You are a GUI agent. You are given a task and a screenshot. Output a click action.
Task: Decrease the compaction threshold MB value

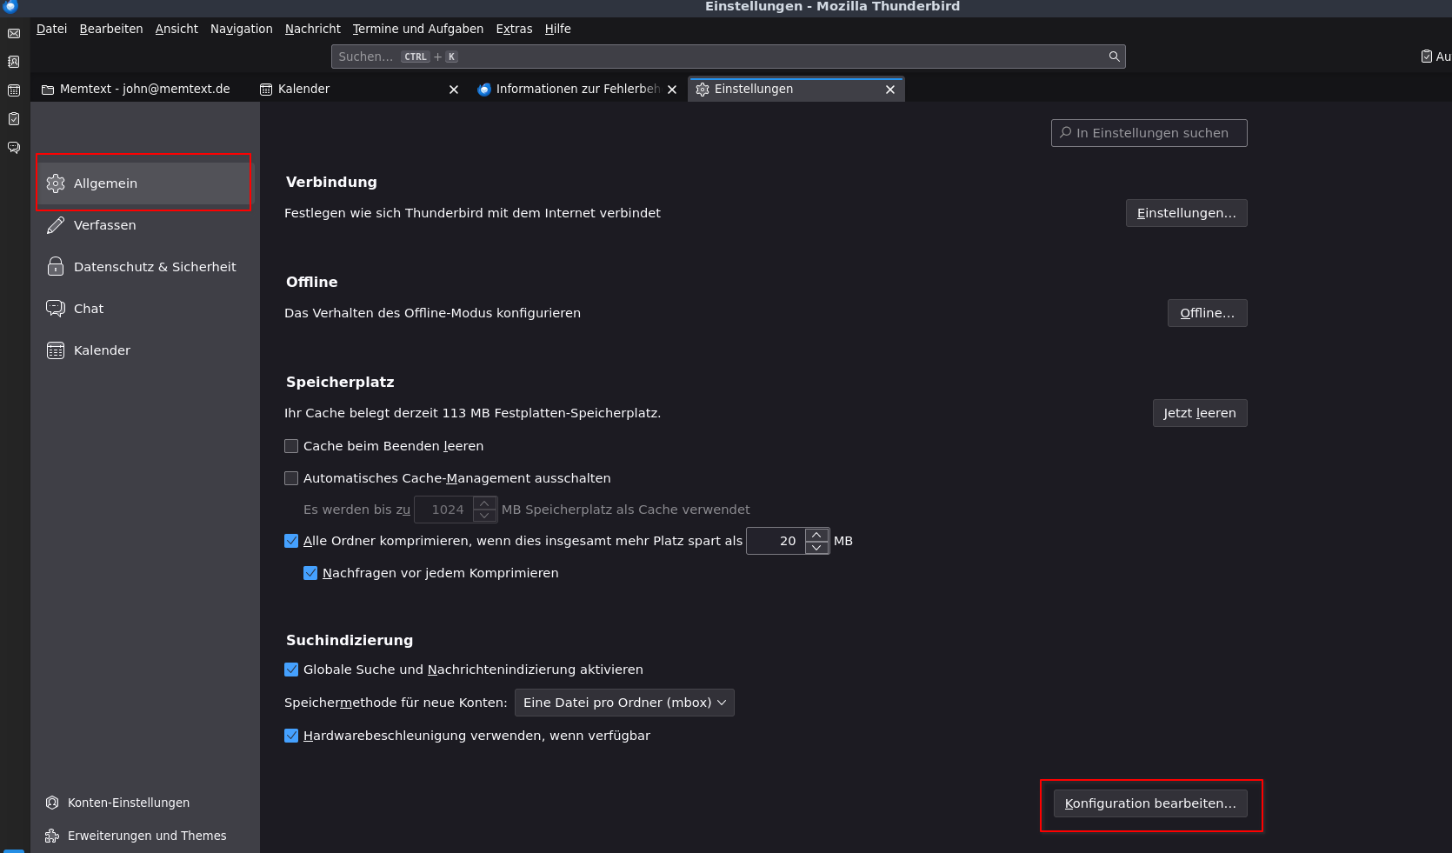click(x=816, y=547)
